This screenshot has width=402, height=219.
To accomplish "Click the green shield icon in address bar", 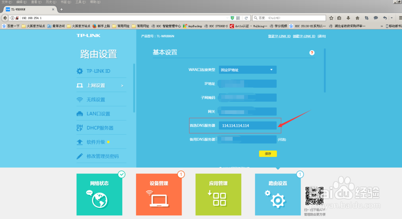I will point(232,18).
